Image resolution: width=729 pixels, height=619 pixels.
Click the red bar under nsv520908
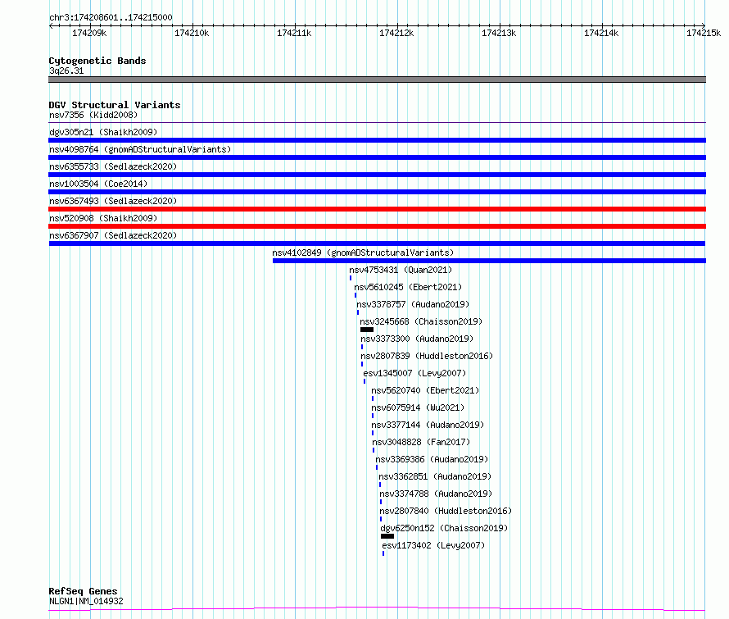click(x=377, y=226)
